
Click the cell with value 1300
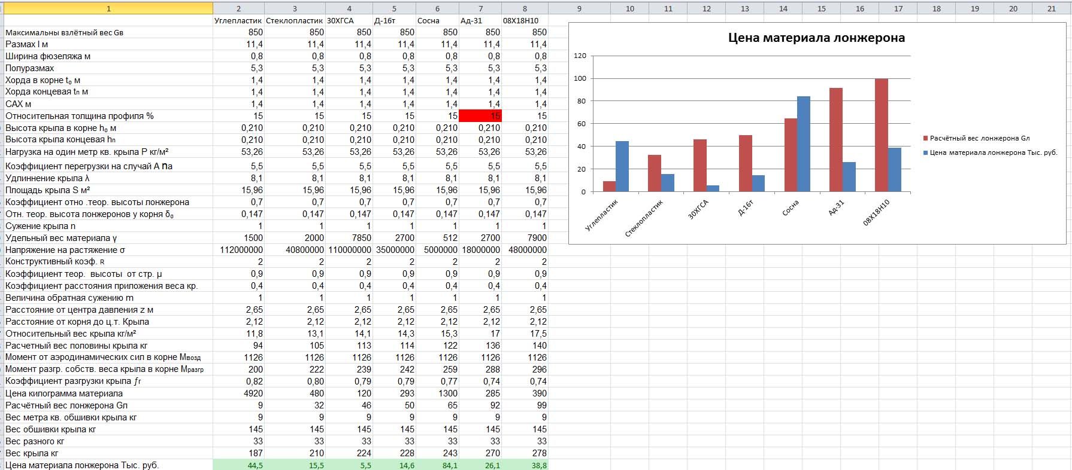pos(437,393)
